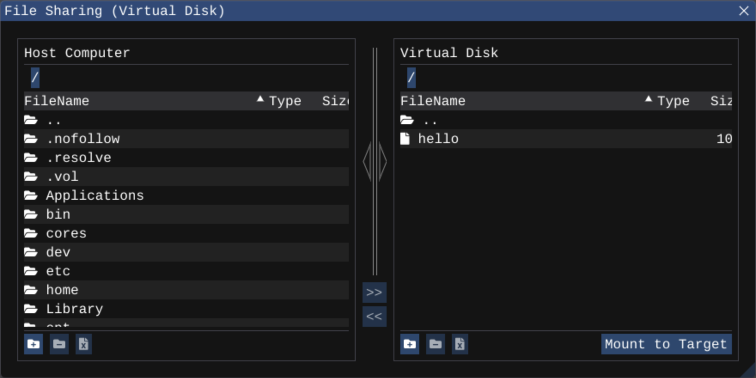756x378 pixels.
Task: Select the hello file on Virtual Disk
Action: pos(438,139)
